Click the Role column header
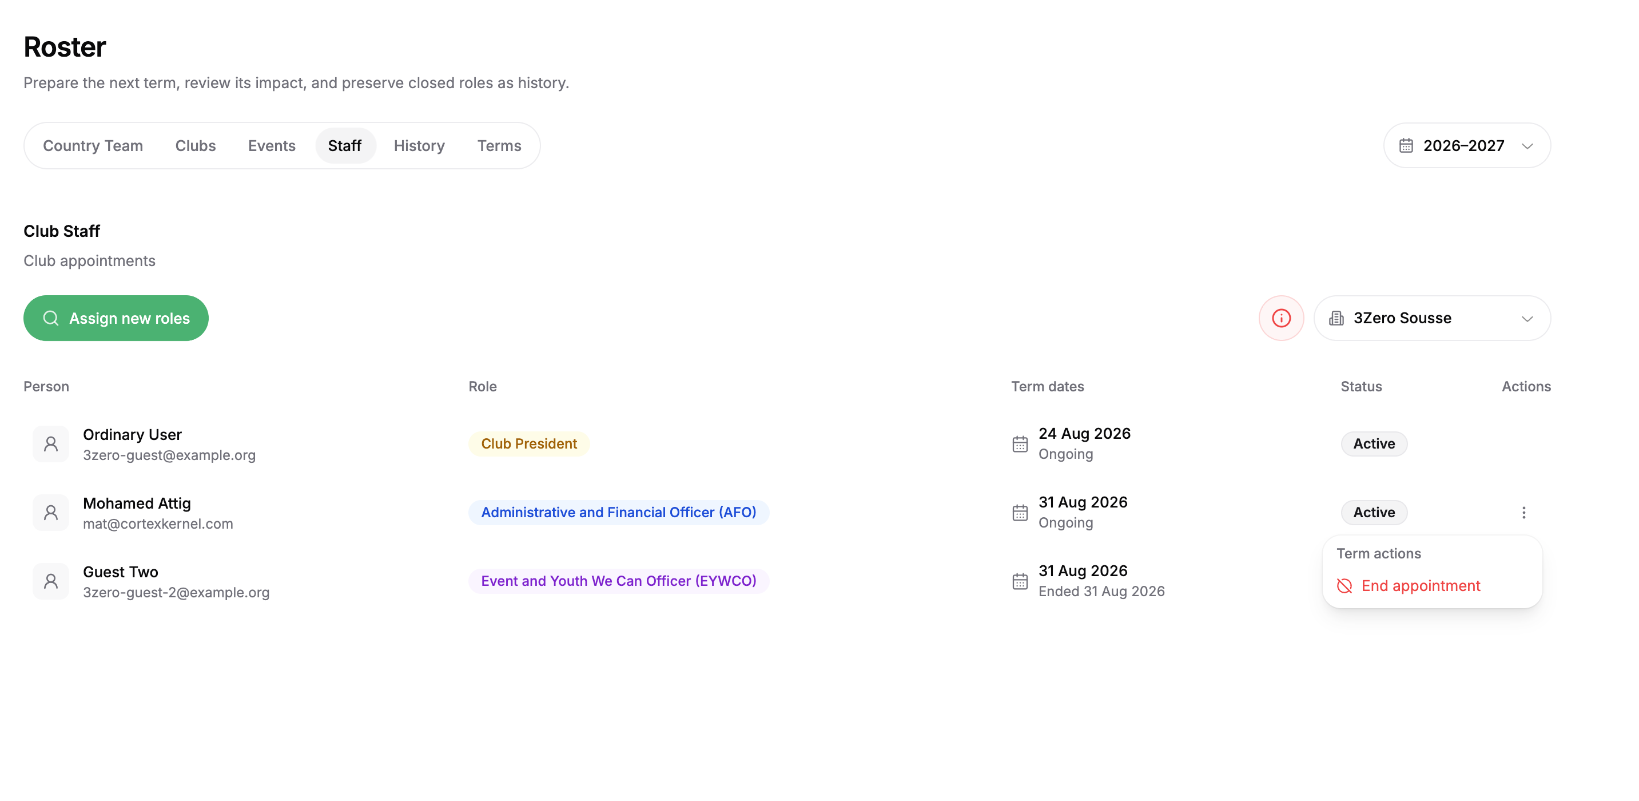 (483, 387)
